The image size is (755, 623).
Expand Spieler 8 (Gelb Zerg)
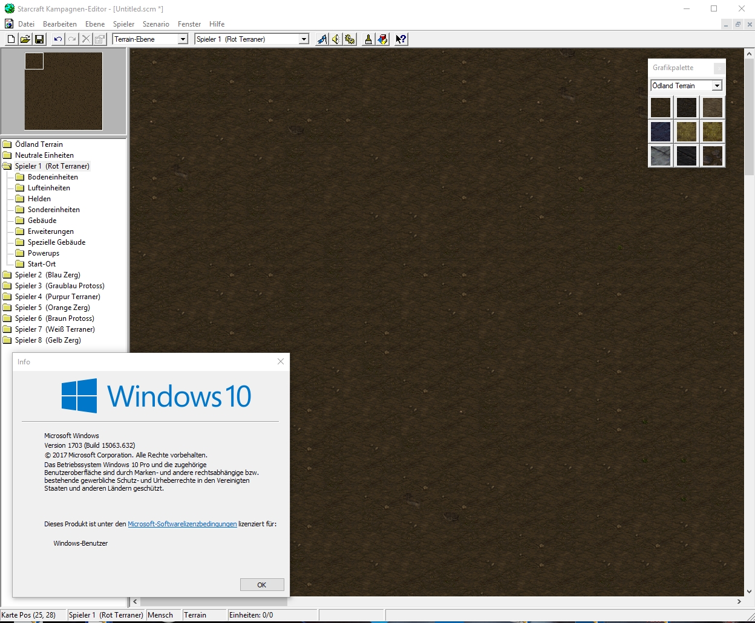point(42,340)
